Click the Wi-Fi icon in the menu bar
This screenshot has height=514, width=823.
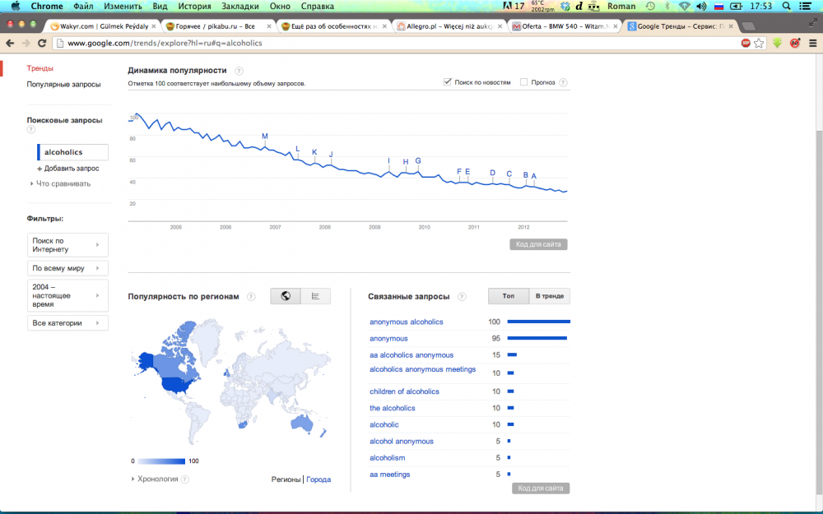tap(684, 7)
